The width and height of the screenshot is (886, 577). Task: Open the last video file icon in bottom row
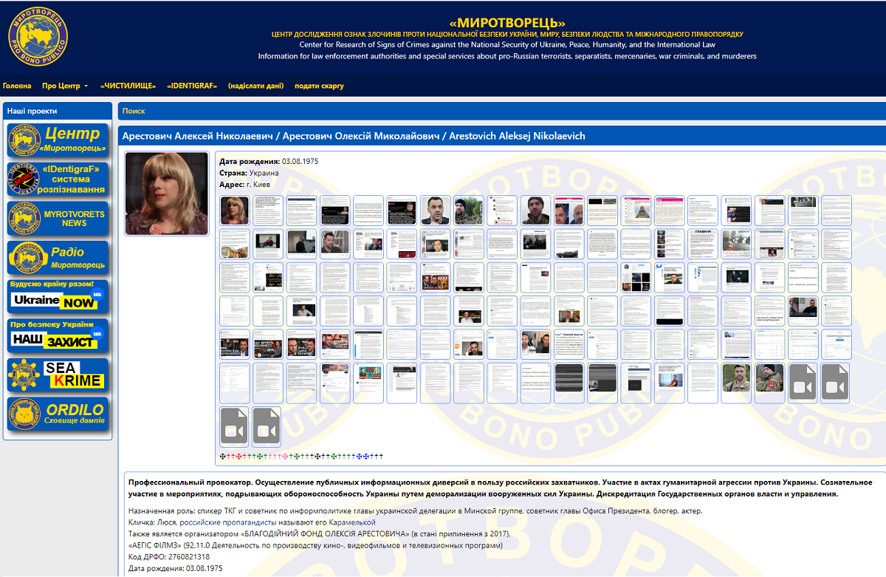267,427
